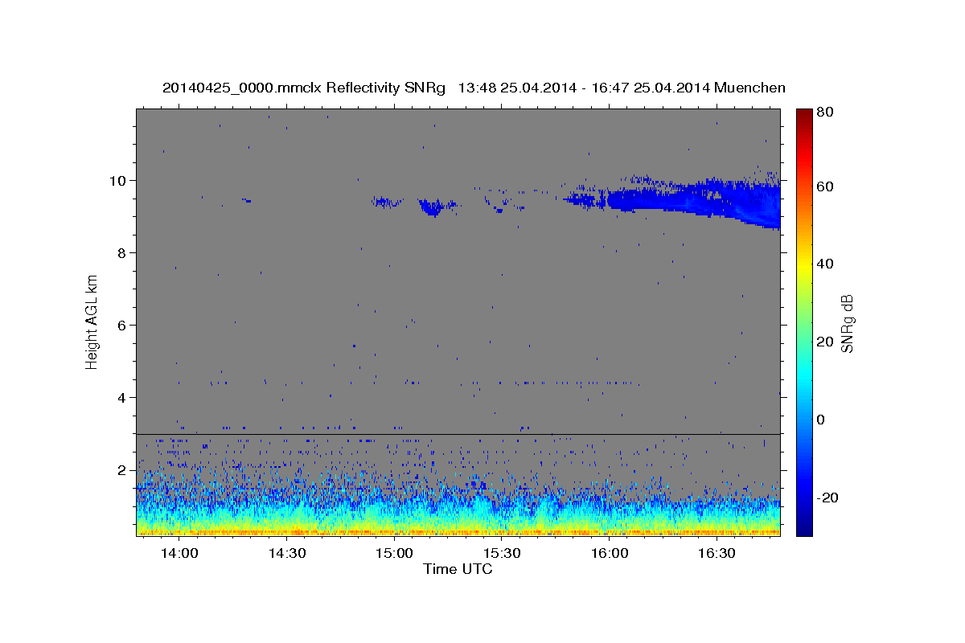Click the 16:00 time tick label
Viewport: 965px width, 643px height.
[610, 553]
